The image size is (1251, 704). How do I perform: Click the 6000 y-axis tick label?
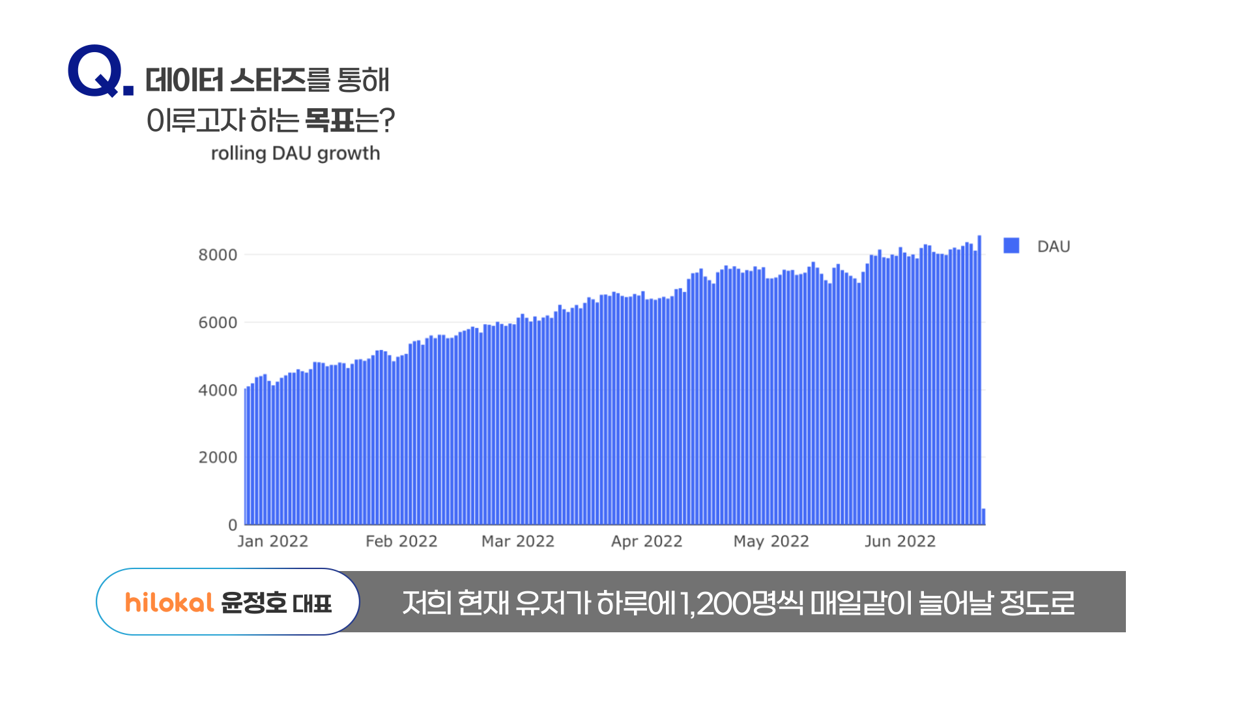(x=218, y=323)
